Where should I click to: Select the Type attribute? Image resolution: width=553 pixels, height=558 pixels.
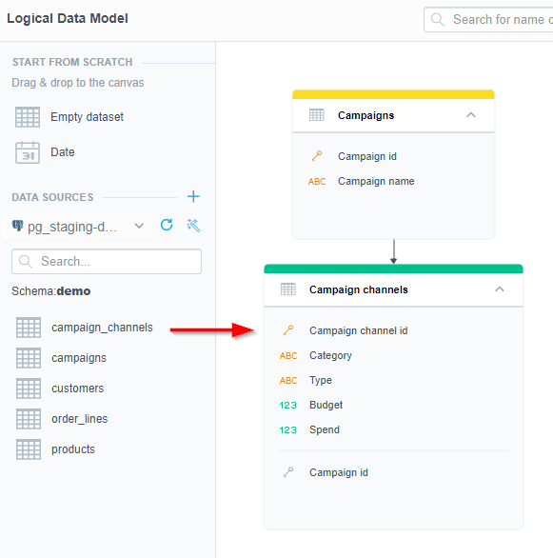(x=321, y=380)
